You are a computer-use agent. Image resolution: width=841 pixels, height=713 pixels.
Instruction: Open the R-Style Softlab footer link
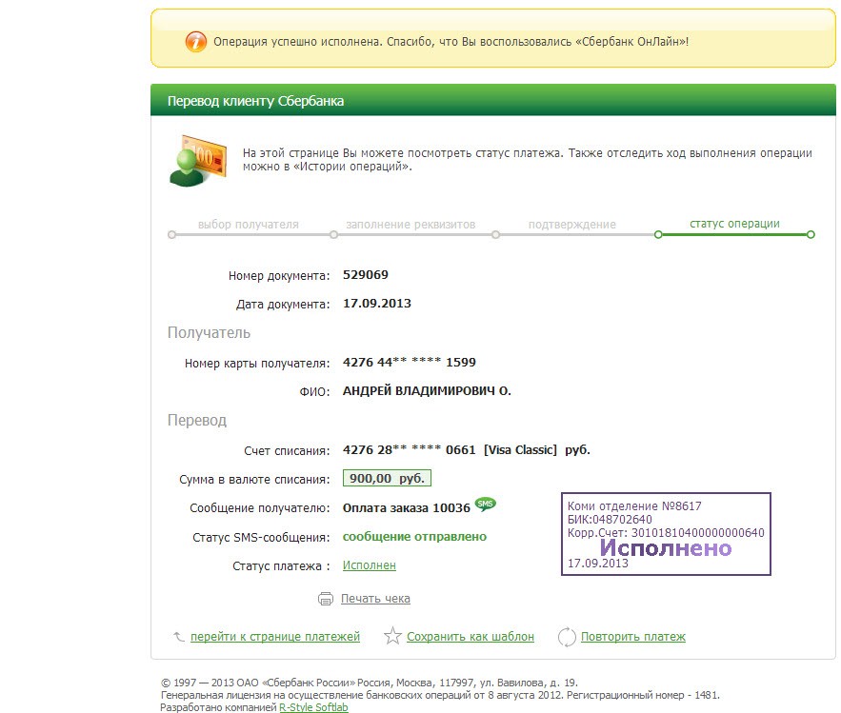313,707
